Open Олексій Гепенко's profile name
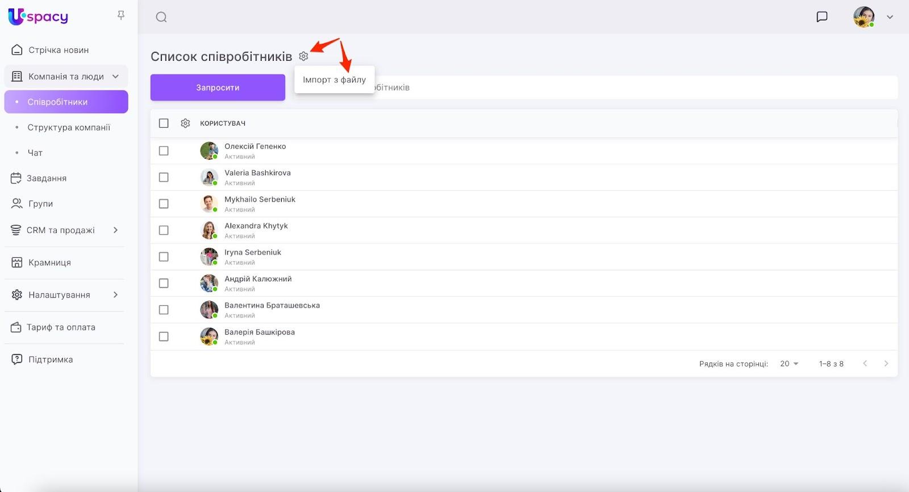 click(255, 146)
